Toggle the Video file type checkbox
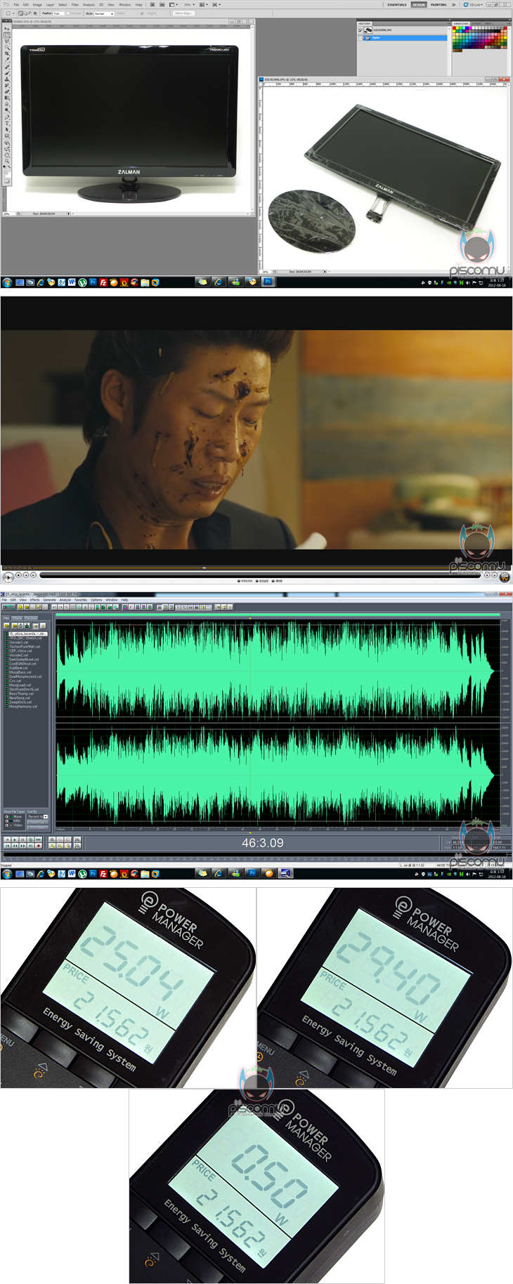 tap(6, 825)
